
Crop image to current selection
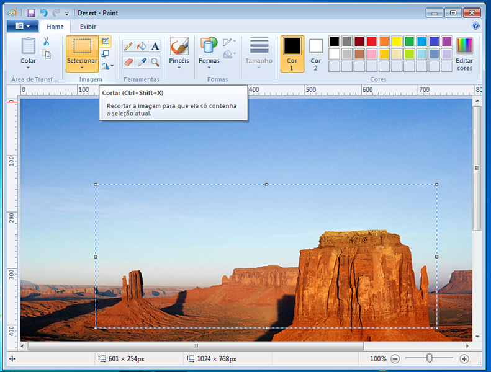106,42
